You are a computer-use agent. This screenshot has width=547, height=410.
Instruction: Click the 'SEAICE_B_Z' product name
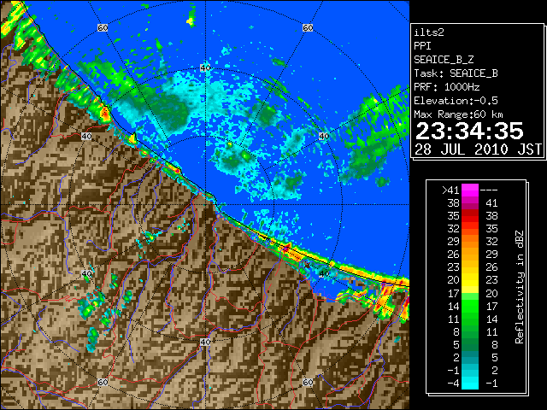click(444, 60)
